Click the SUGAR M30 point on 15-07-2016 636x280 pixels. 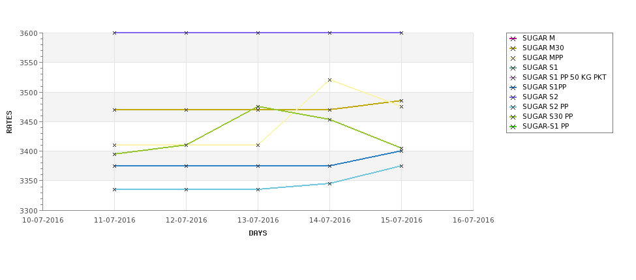tap(402, 101)
